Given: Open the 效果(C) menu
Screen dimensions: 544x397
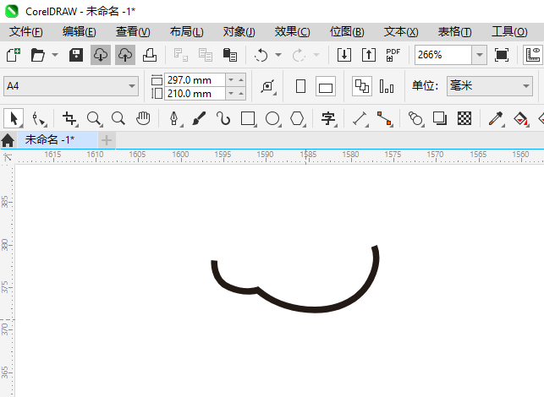Looking at the screenshot, I should (292, 32).
